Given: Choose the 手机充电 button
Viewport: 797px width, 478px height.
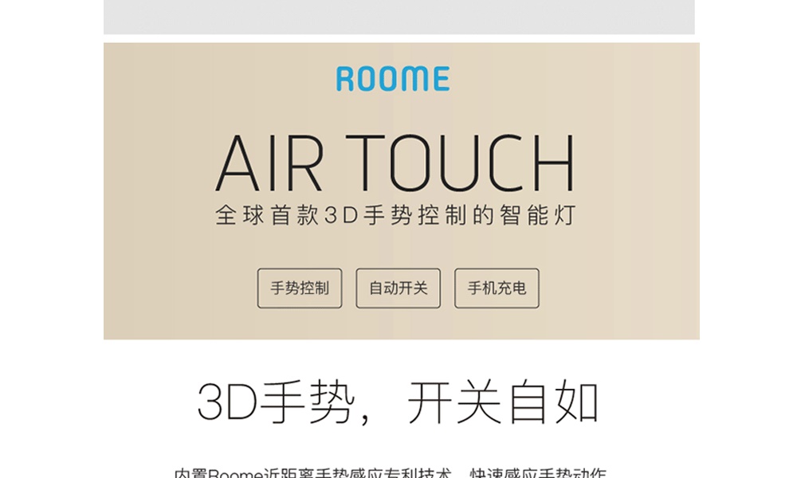Looking at the screenshot, I should point(497,288).
